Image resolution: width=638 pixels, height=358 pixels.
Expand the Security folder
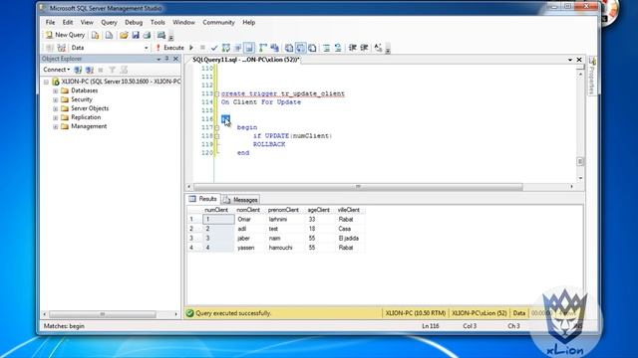(x=56, y=99)
